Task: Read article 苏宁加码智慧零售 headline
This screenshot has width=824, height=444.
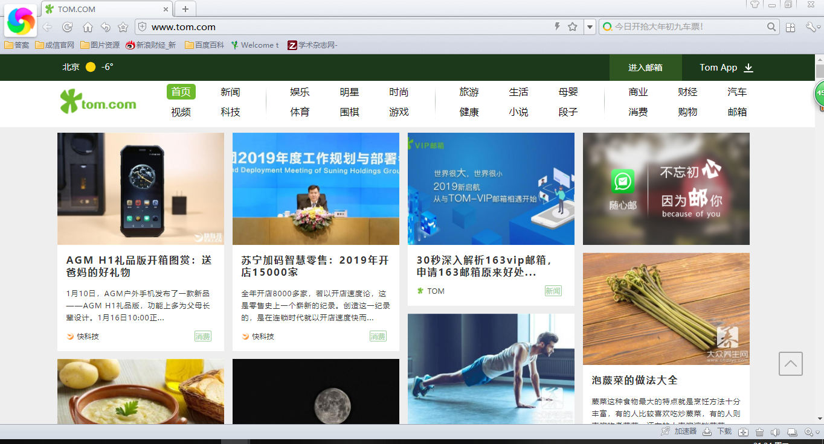Action: (x=315, y=266)
